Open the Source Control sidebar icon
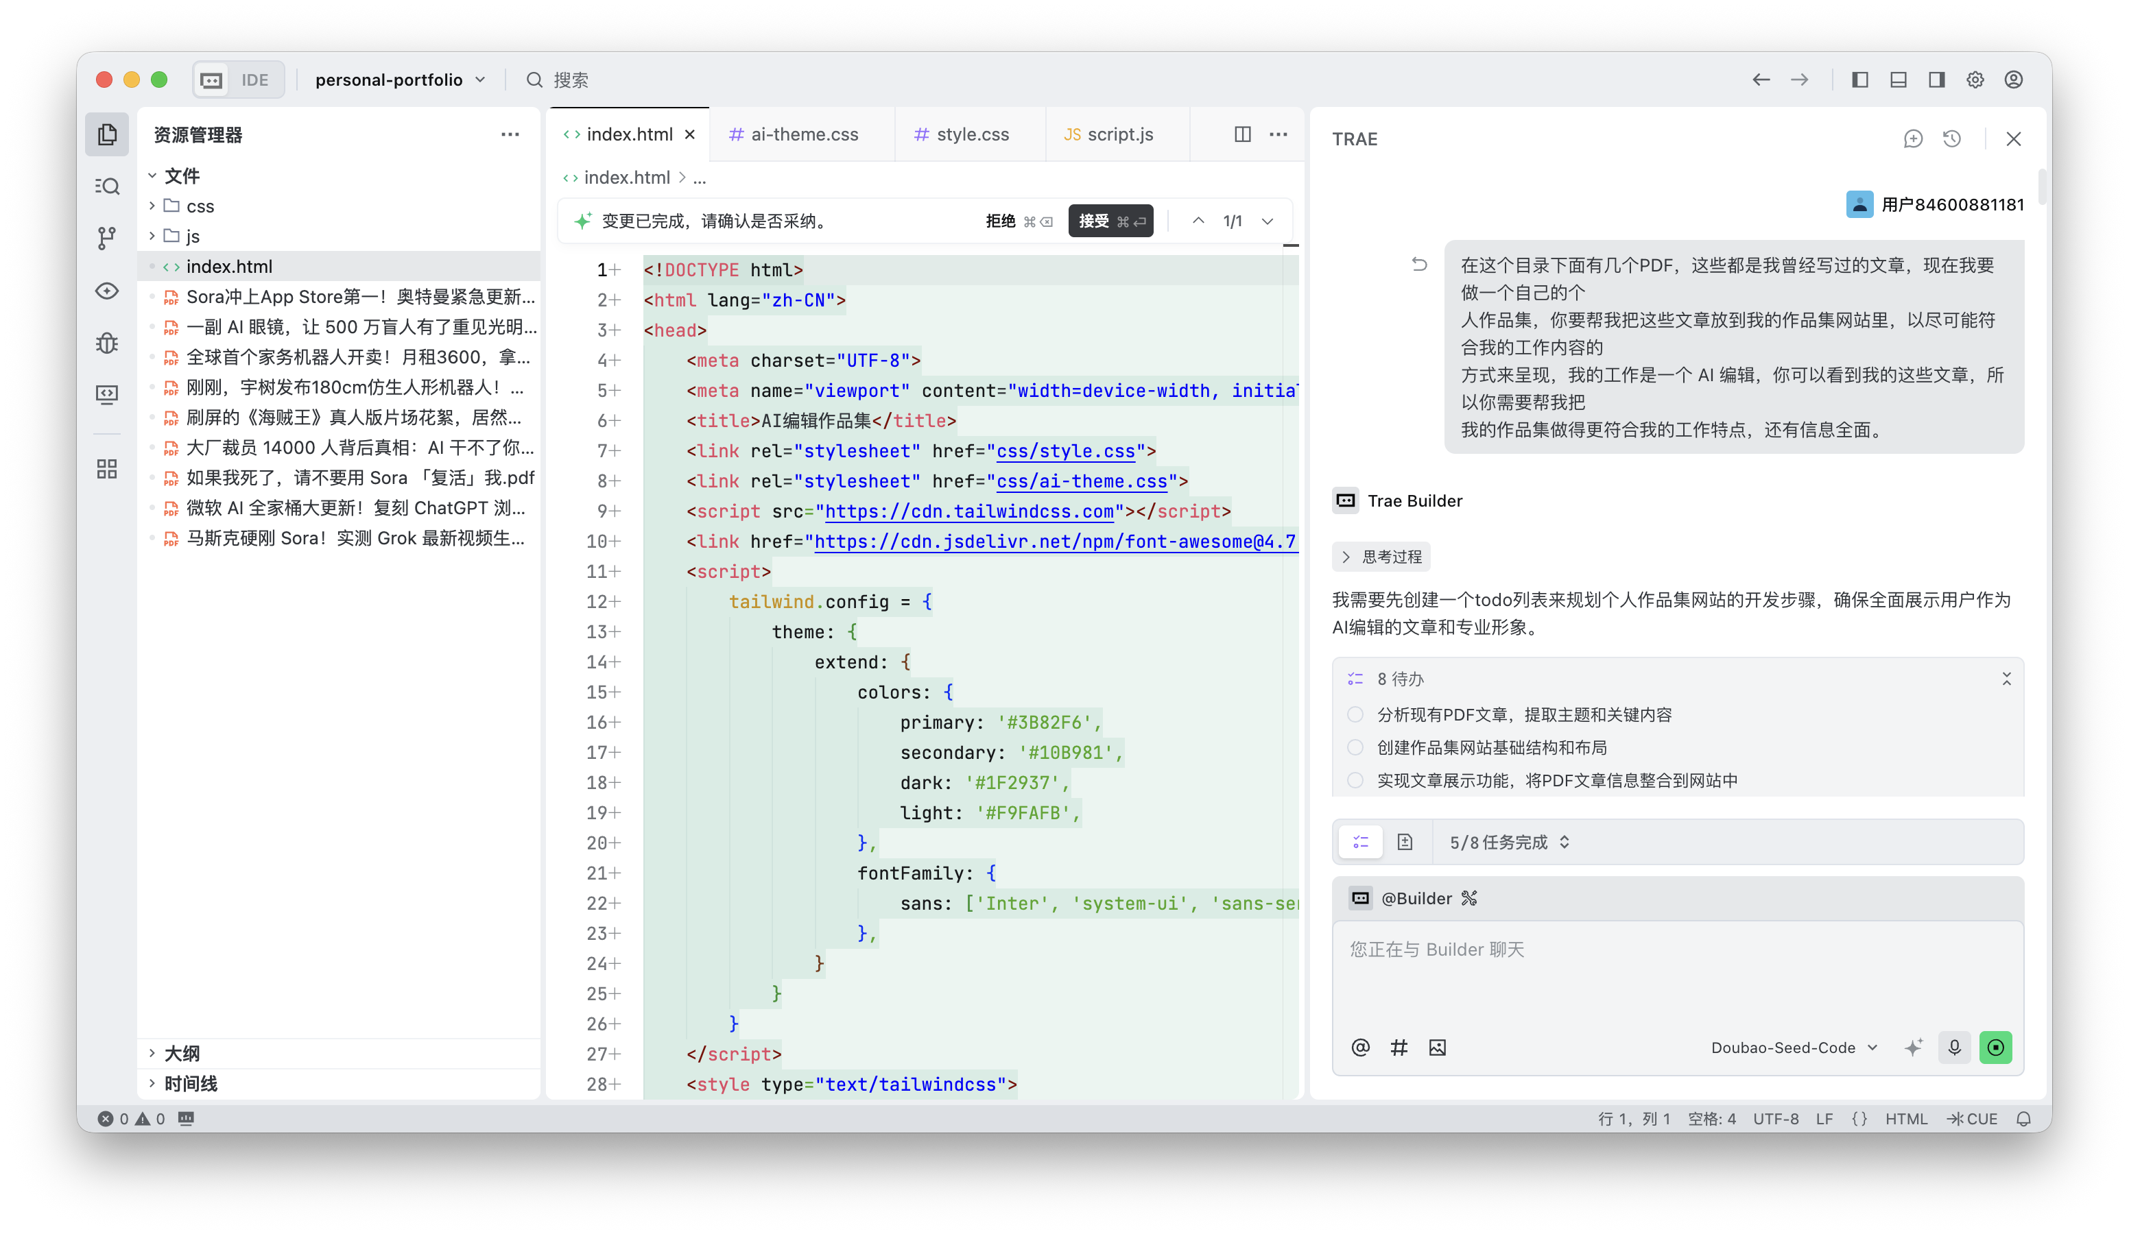 (106, 238)
